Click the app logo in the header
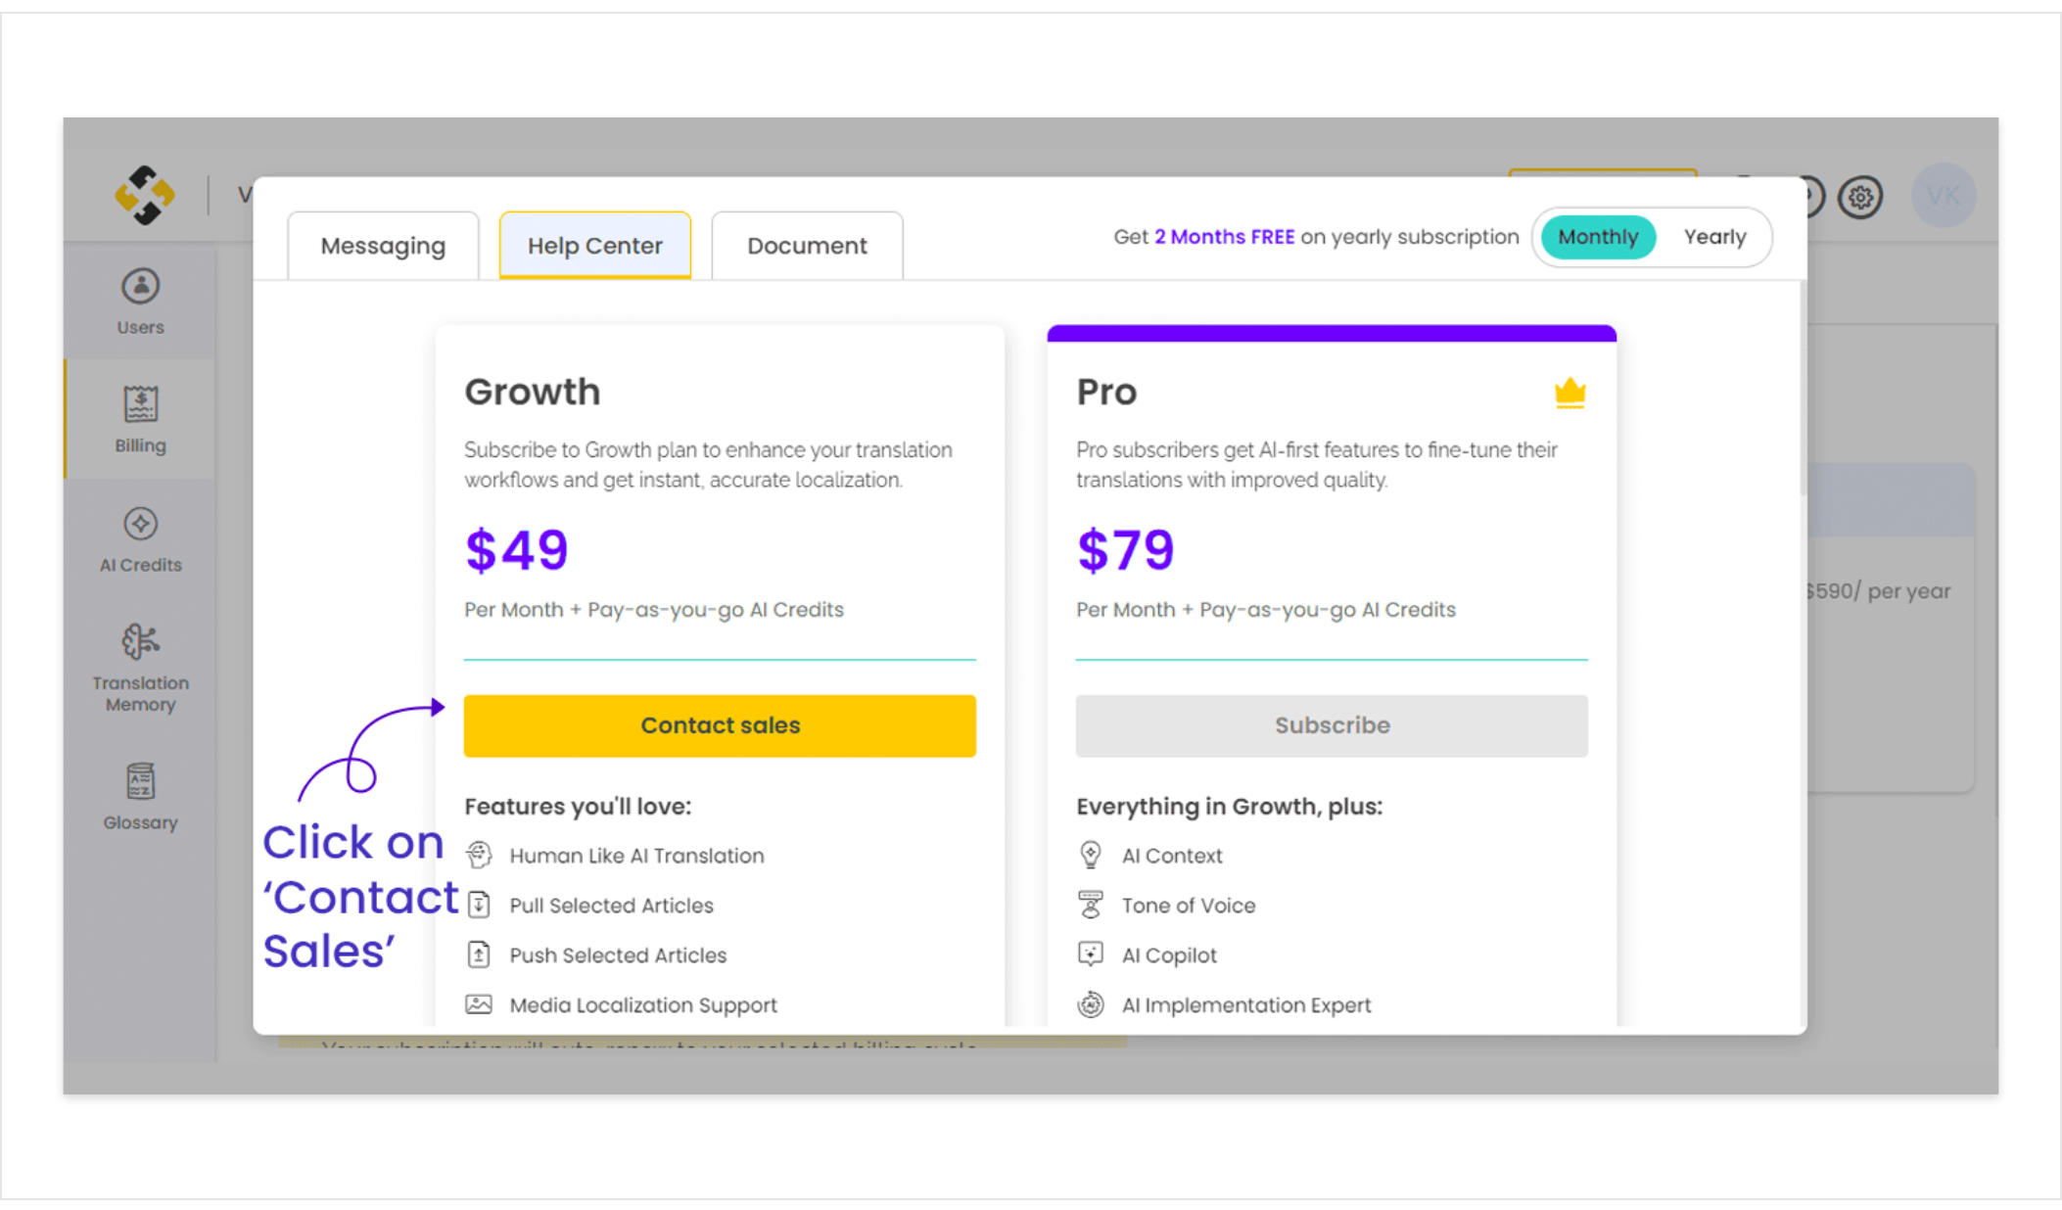 [x=144, y=195]
